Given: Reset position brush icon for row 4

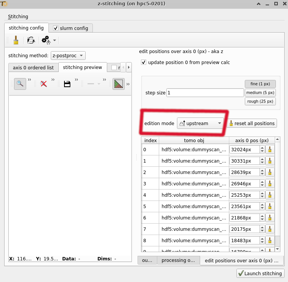Looking at the screenshot, I should tap(270, 195).
